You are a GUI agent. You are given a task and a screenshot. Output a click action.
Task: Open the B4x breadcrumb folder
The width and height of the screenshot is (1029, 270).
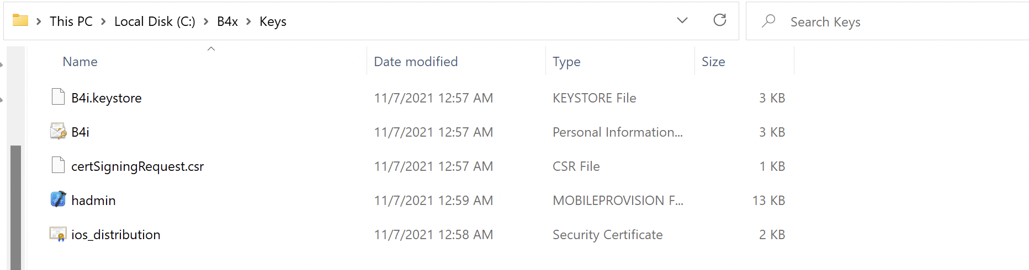[227, 21]
